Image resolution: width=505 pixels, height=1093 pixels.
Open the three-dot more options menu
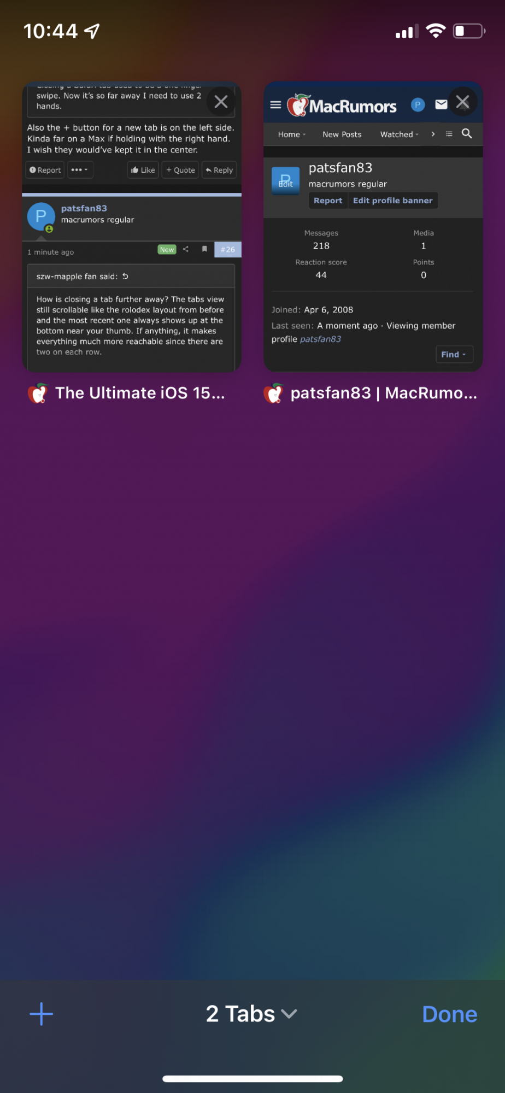pos(80,170)
